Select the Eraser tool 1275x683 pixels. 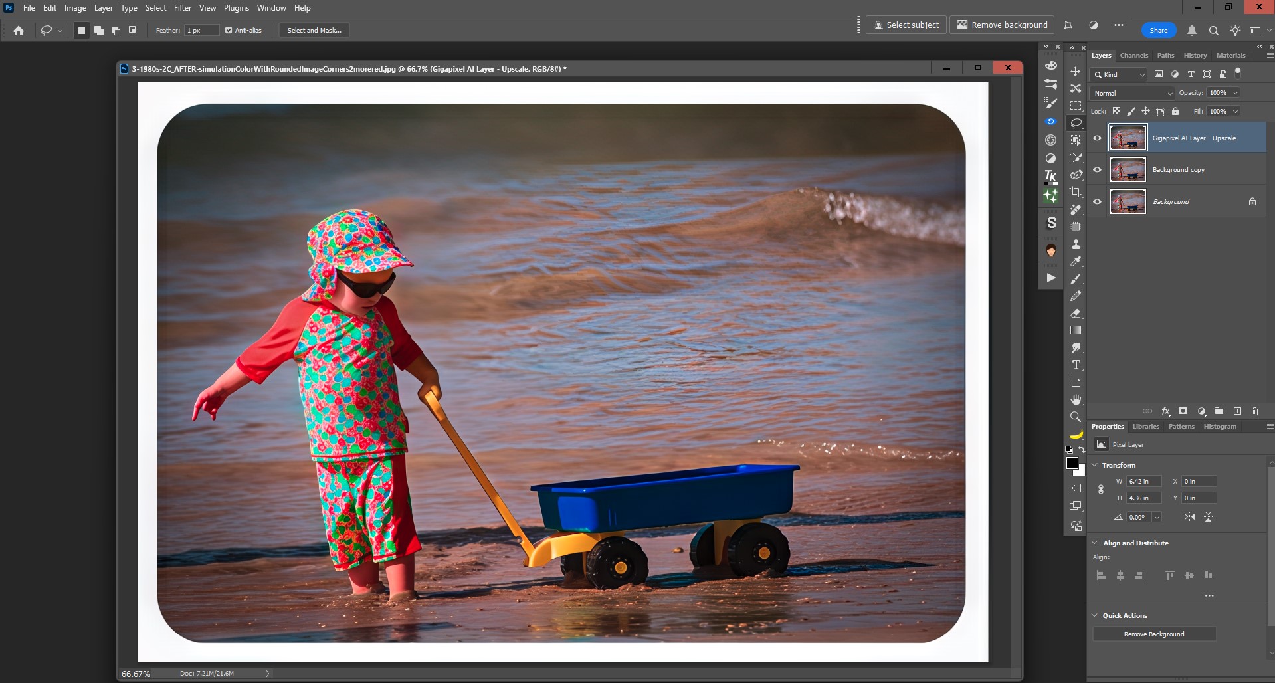[x=1076, y=313]
